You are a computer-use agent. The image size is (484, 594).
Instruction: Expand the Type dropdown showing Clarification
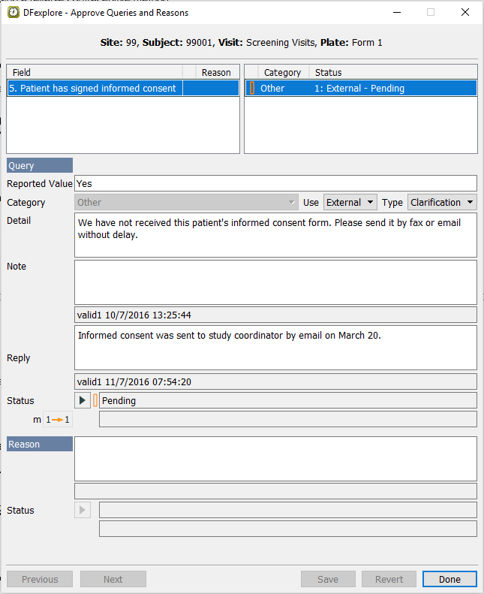click(x=442, y=203)
